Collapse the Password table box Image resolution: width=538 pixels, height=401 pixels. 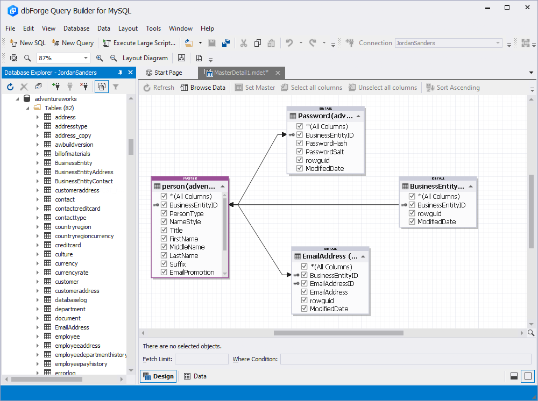[358, 116]
